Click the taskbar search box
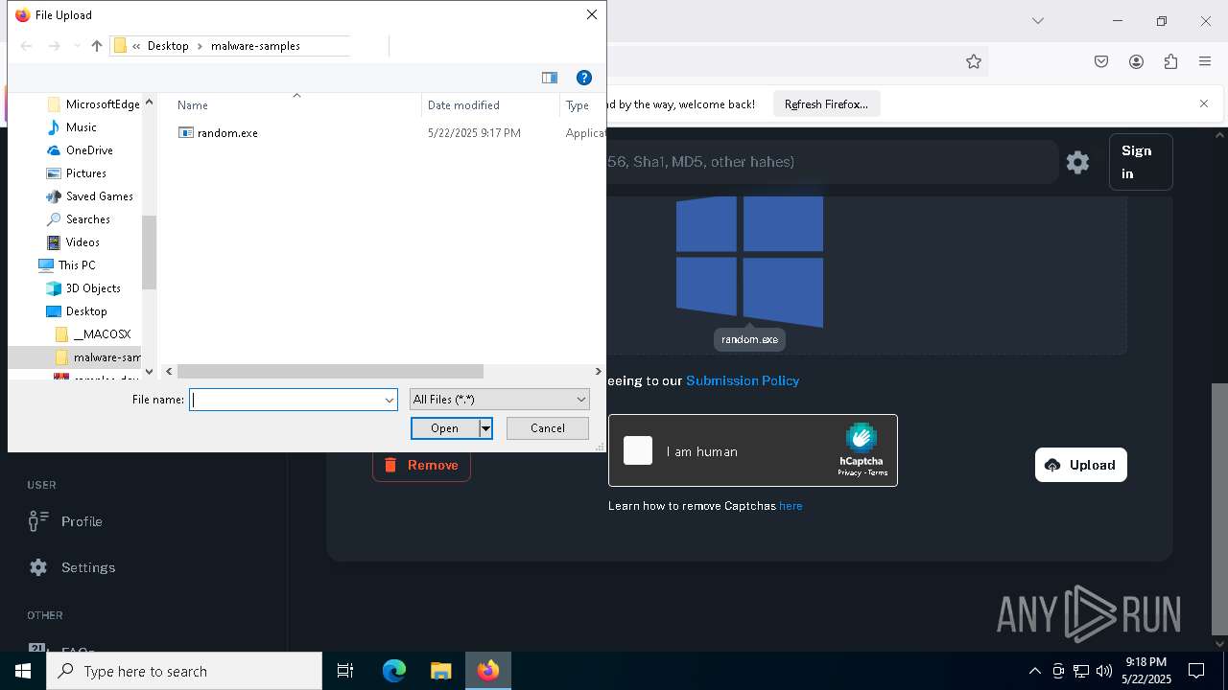The height and width of the screenshot is (690, 1228). (184, 671)
